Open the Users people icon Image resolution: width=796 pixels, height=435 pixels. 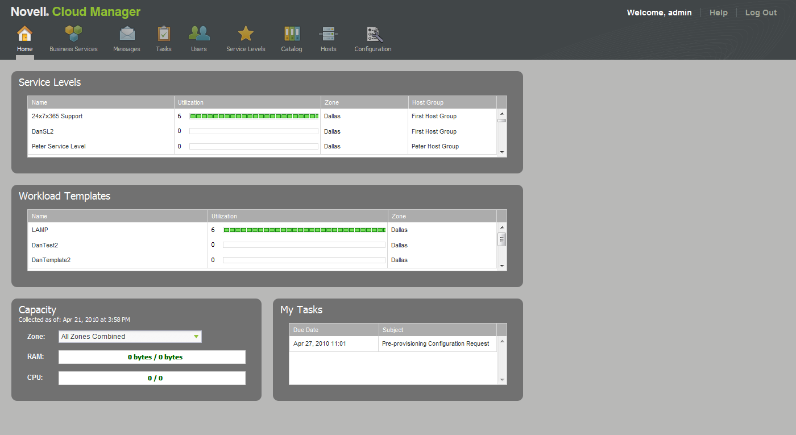pyautogui.click(x=199, y=34)
